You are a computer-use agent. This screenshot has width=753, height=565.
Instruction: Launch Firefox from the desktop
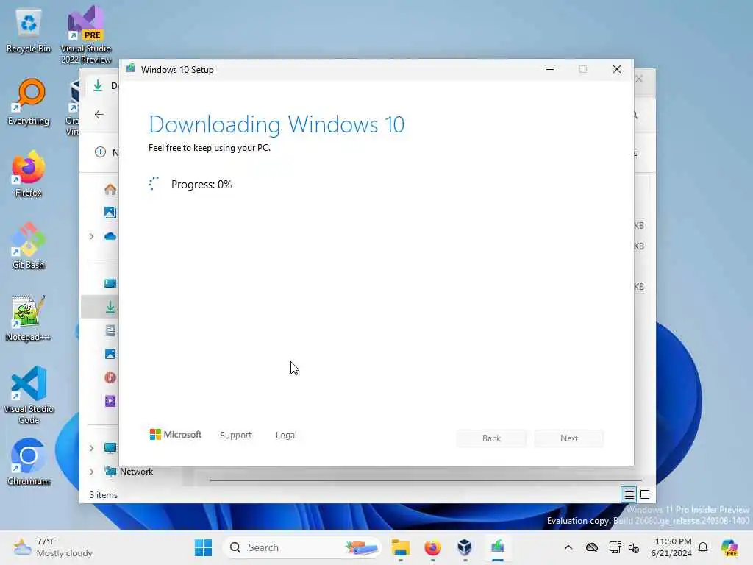click(29, 174)
